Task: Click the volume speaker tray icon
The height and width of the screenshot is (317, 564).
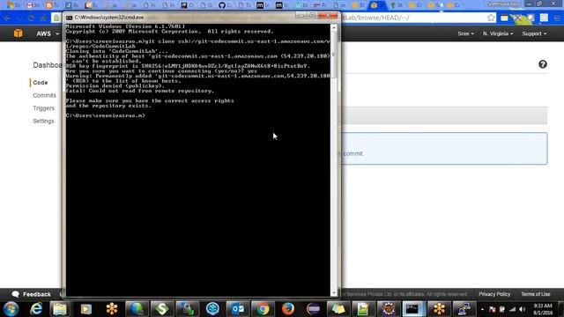Action: (x=523, y=309)
